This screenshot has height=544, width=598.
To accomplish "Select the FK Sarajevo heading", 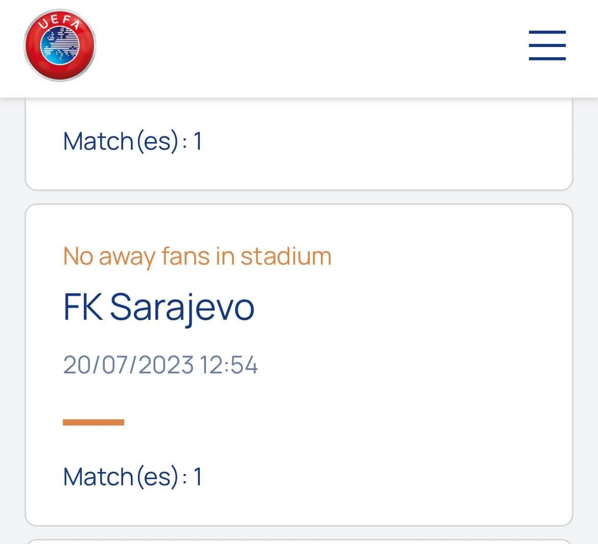I will click(158, 308).
